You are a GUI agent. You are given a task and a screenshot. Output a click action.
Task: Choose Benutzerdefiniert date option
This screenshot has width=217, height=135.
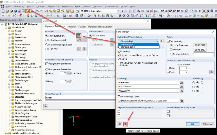pos(171,54)
